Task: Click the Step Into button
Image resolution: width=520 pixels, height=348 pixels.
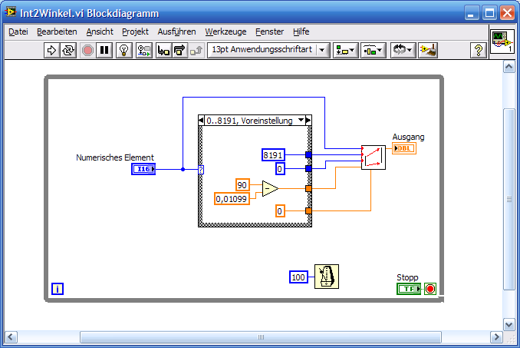Action: [164, 51]
